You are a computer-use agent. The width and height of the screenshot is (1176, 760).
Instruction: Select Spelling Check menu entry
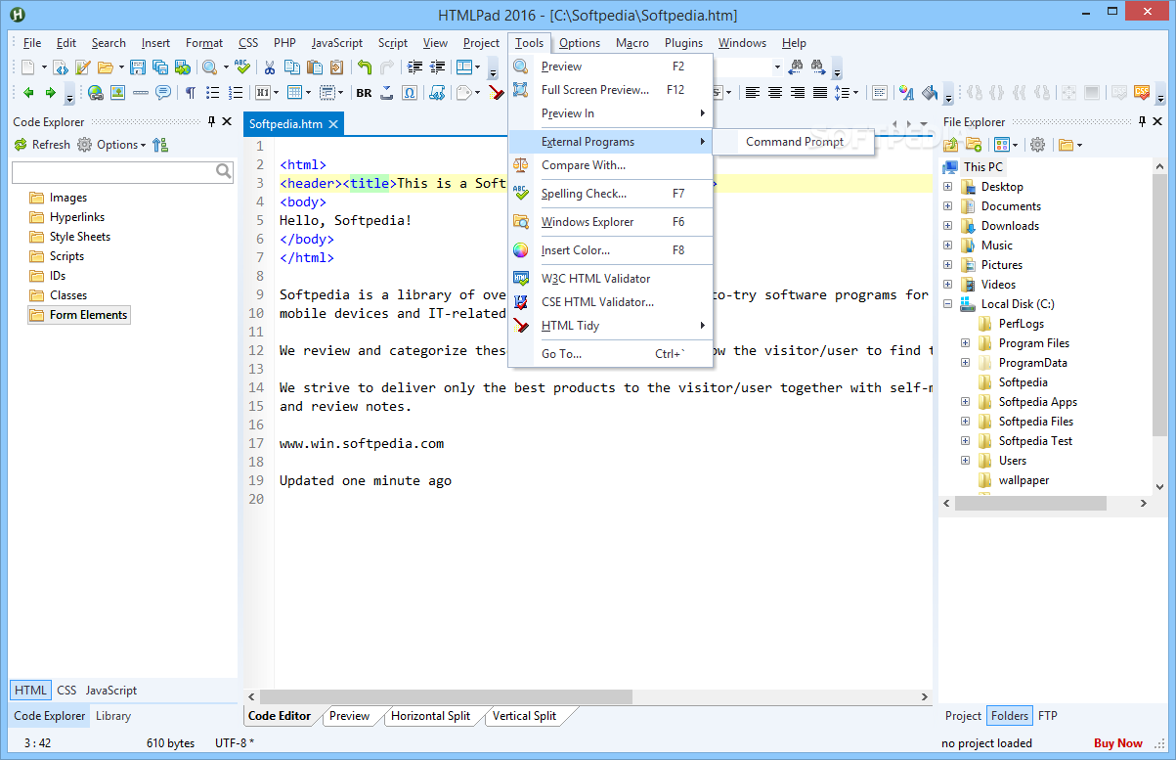pos(610,194)
